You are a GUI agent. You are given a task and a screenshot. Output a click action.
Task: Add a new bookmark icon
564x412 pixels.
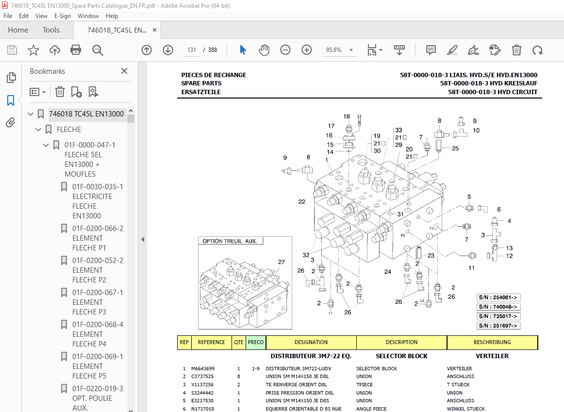(x=76, y=92)
